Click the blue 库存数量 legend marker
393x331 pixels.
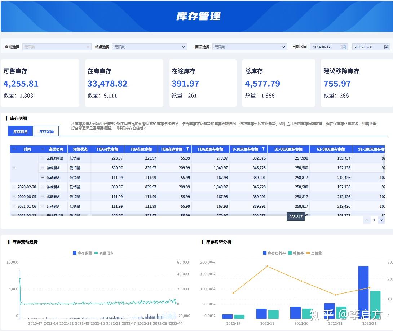click(74, 253)
